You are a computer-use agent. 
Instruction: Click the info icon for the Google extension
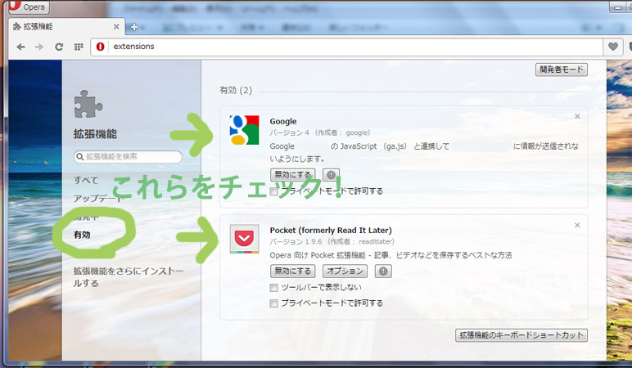[x=332, y=175]
